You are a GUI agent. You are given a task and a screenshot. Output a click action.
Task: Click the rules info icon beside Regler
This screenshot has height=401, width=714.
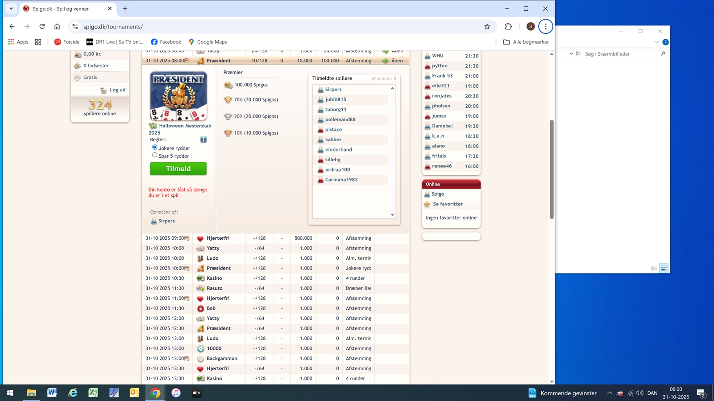click(x=203, y=140)
